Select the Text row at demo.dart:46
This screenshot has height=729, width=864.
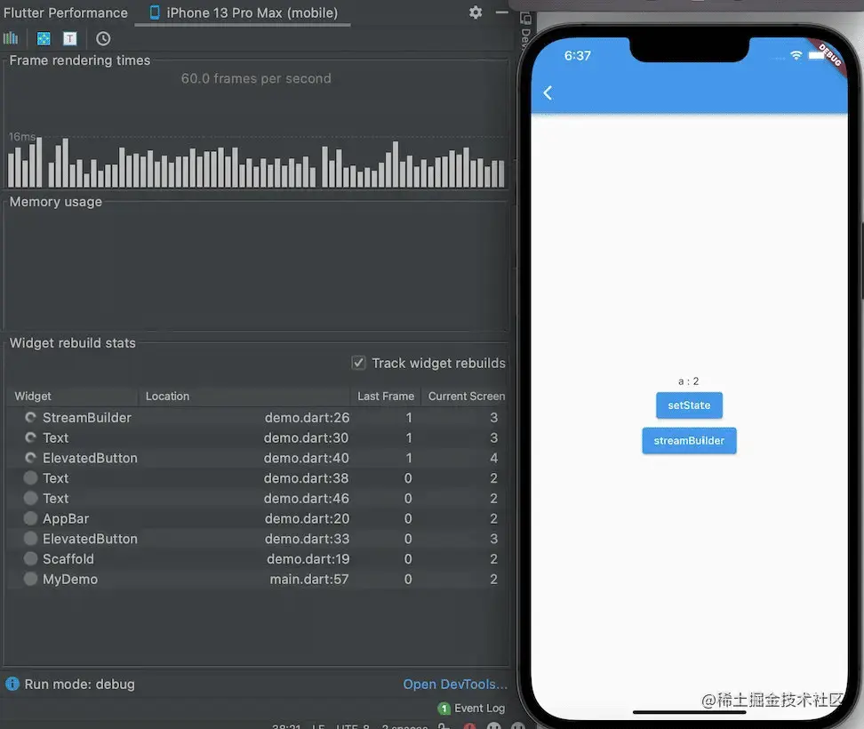pos(257,499)
